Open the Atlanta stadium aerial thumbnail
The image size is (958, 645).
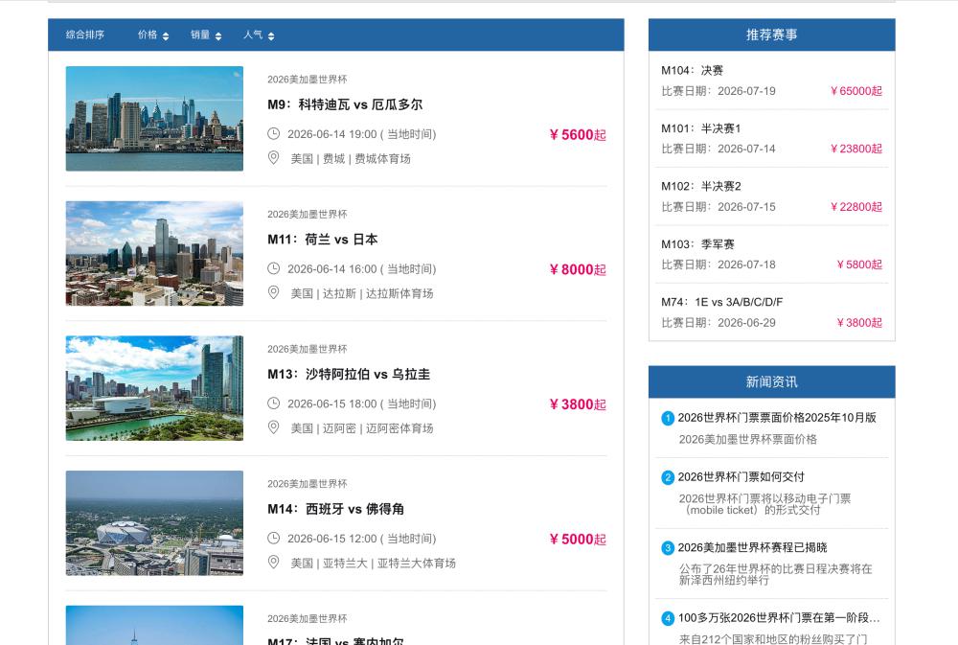coord(154,523)
